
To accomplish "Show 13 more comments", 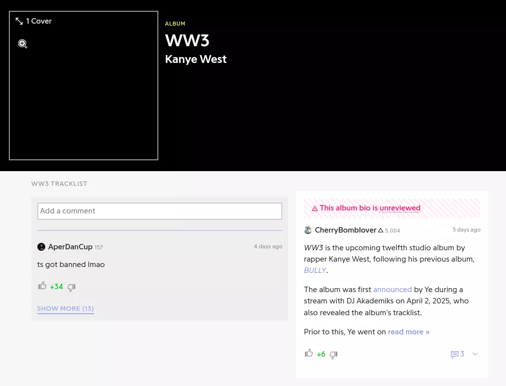I will pyautogui.click(x=65, y=308).
